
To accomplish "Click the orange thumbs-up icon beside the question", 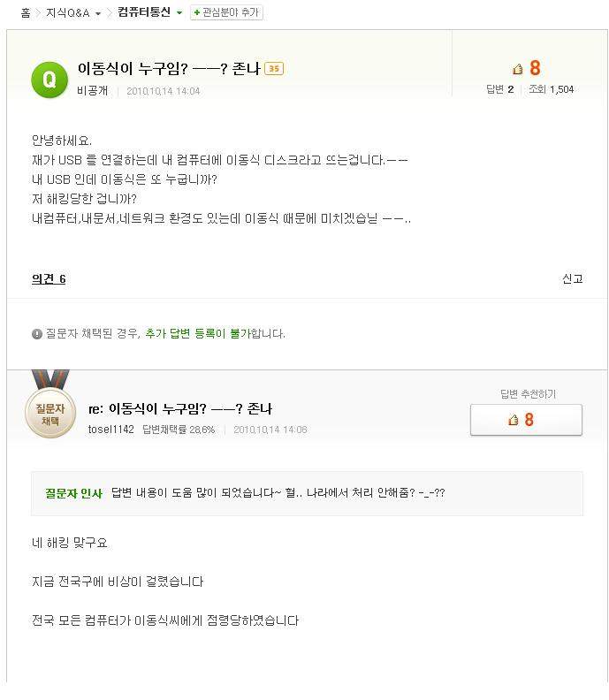I will 518,69.
